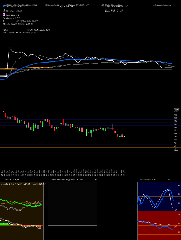Click the 105.4 price axis label
181x240 pixels.
click(176, 112)
